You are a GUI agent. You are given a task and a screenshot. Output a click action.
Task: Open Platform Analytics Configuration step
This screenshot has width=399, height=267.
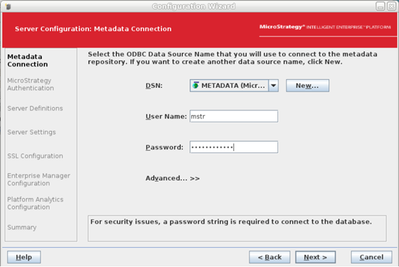tap(37, 203)
